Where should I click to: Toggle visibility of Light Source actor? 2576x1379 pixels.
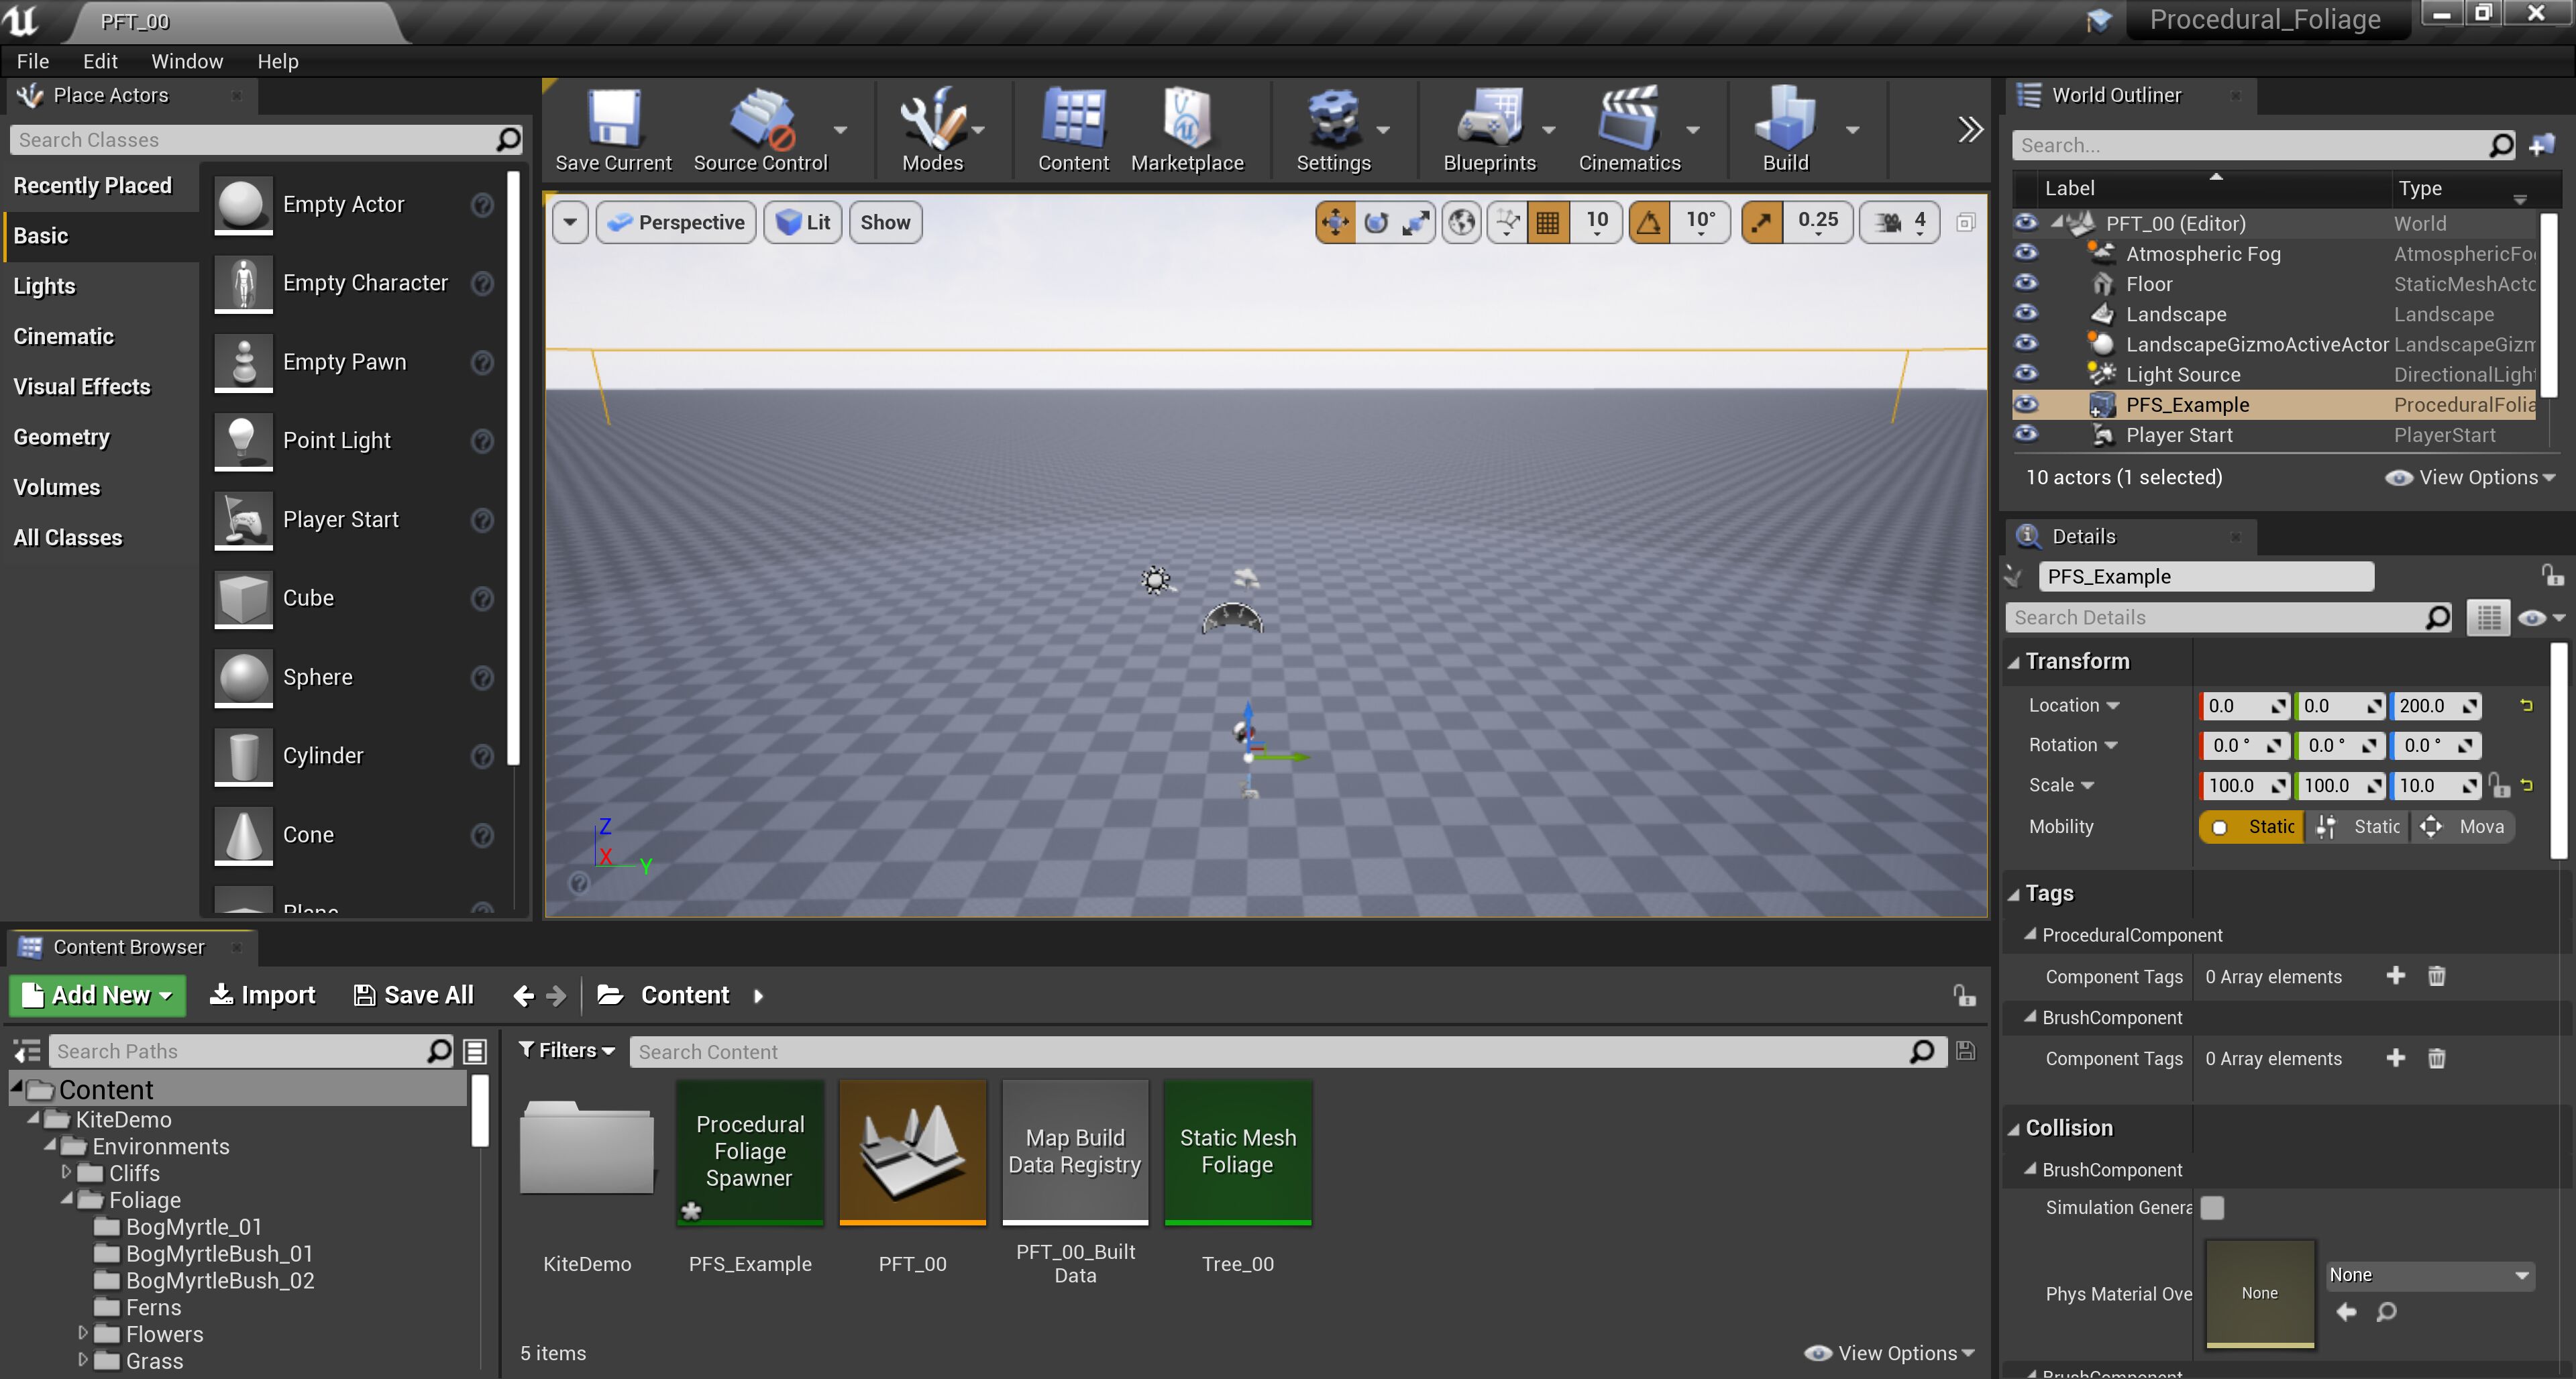(x=2026, y=374)
